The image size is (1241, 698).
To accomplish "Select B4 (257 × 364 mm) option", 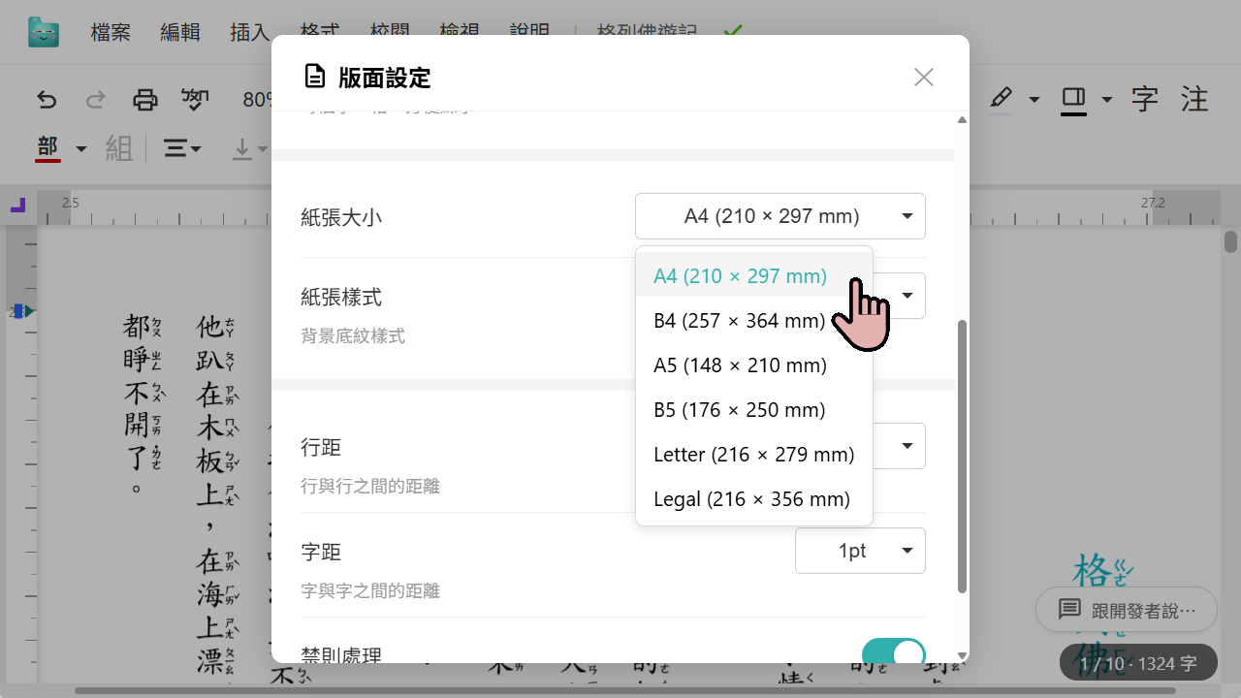I will (754, 321).
